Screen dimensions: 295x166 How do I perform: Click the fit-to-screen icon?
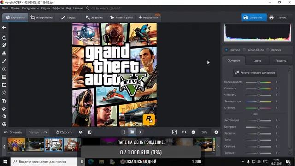tap(174, 132)
